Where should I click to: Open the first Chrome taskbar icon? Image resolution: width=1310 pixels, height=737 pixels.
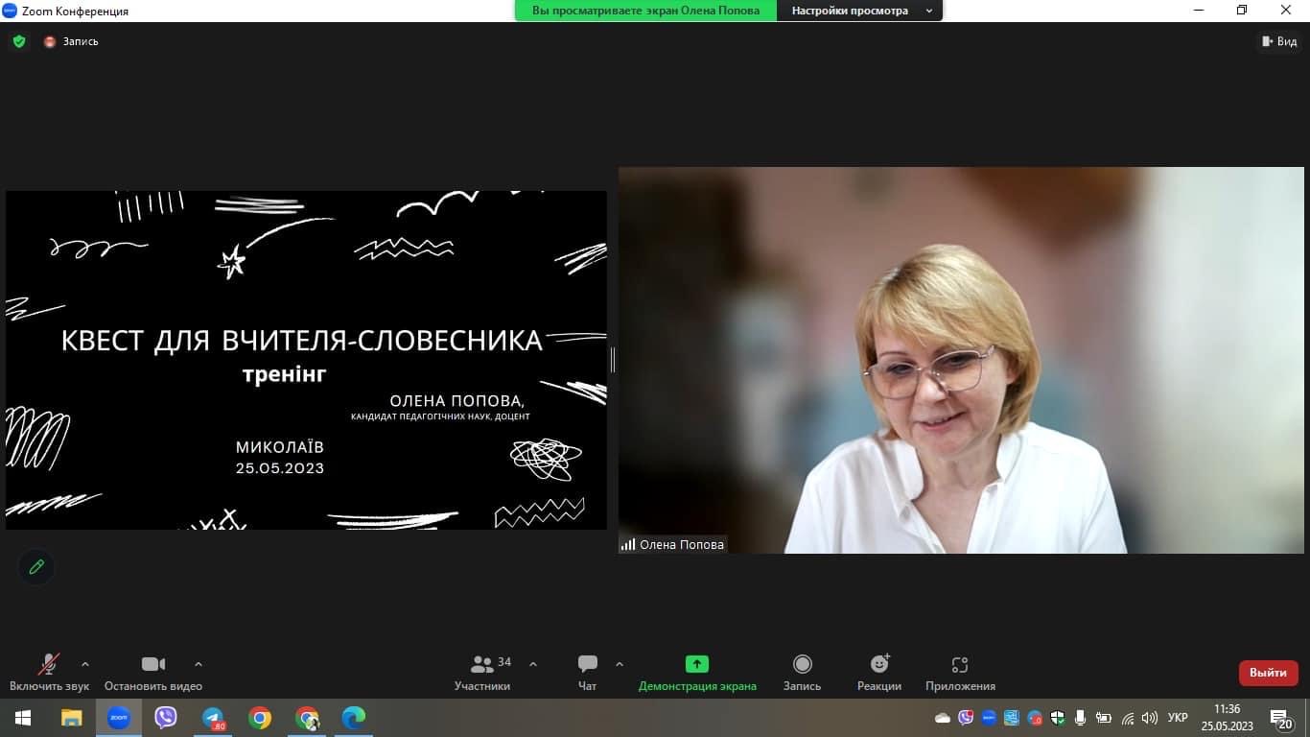pos(260,718)
